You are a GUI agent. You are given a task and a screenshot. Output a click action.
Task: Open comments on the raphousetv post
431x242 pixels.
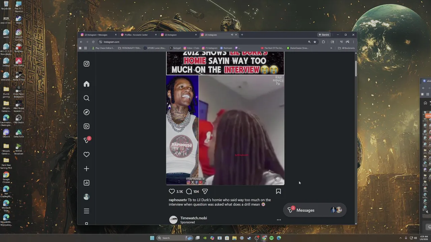click(x=189, y=191)
